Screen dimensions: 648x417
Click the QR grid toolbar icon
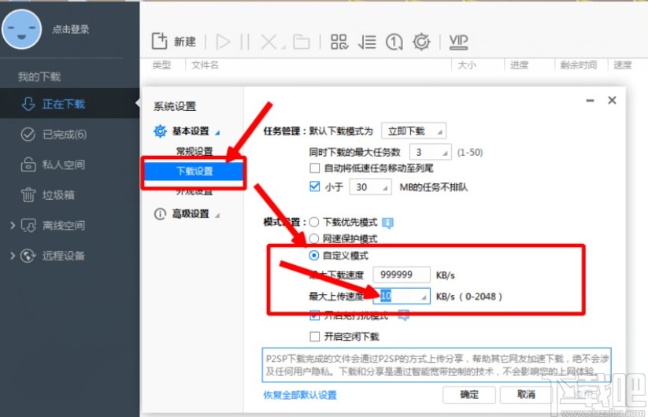(x=339, y=42)
